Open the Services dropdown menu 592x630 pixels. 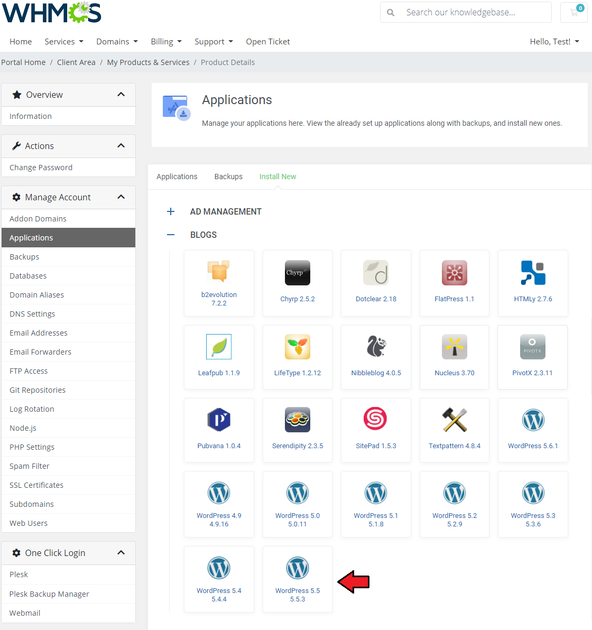(x=64, y=42)
